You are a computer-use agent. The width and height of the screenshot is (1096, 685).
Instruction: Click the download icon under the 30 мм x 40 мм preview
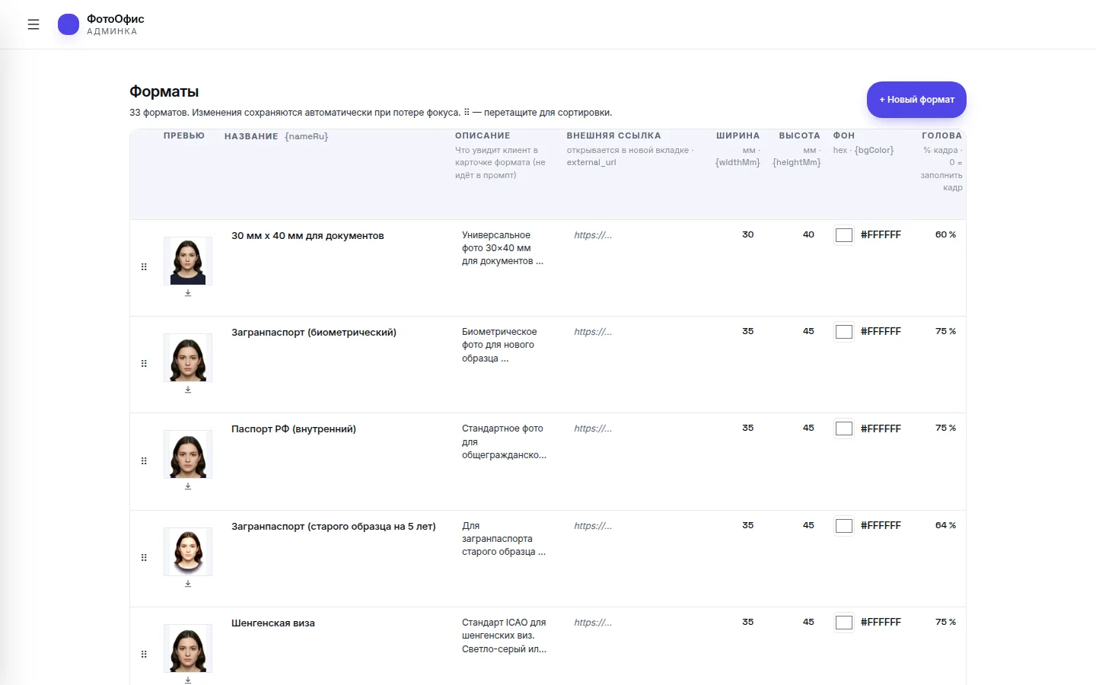coord(188,293)
